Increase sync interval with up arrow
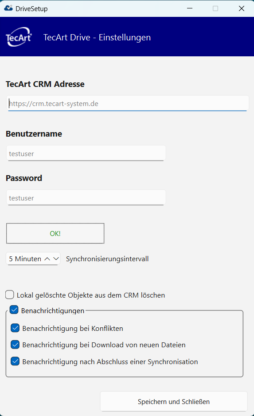254x416 pixels. (47, 259)
